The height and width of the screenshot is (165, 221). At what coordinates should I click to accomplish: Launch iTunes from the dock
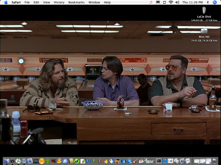coord(18,161)
